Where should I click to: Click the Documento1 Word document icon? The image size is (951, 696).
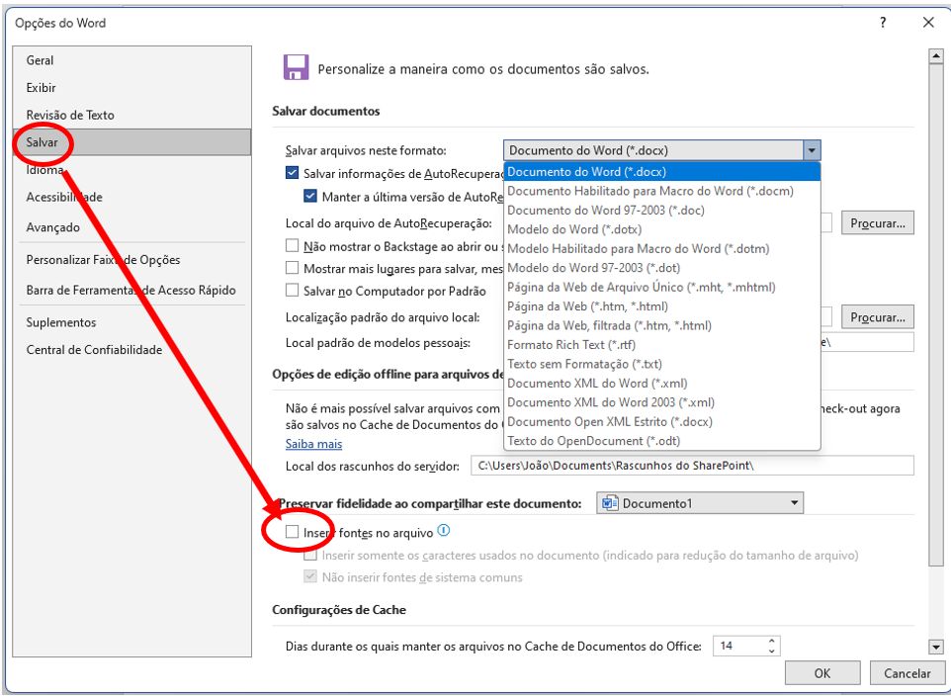tap(610, 503)
